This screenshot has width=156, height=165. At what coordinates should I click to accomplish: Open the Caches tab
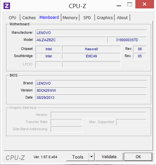tap(29, 18)
